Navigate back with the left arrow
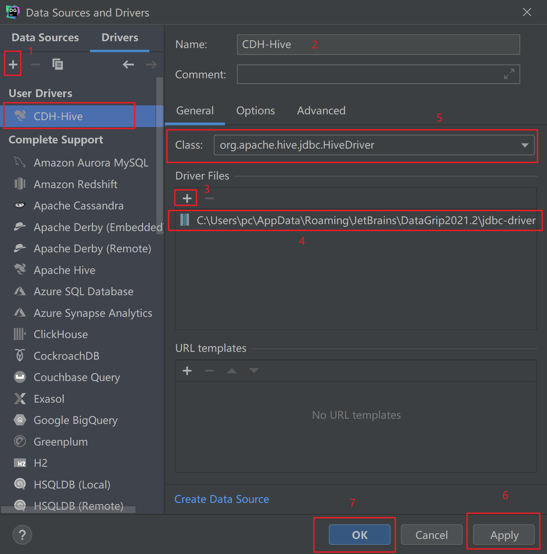This screenshot has width=547, height=554. point(128,64)
